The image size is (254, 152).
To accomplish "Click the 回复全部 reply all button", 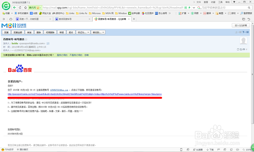I will (x=18, y=32).
